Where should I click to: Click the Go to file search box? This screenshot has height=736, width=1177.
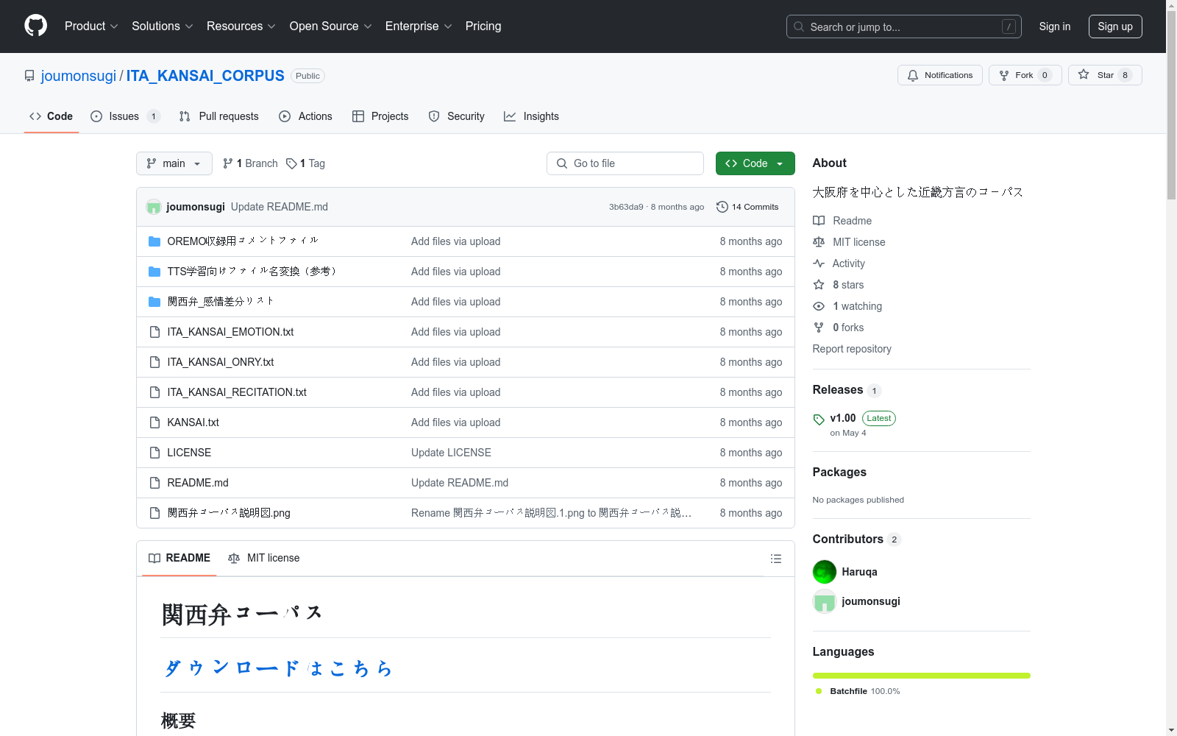[625, 163]
